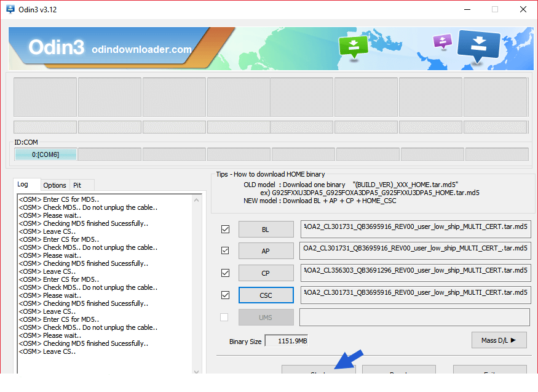This screenshot has height=392, width=538.
Task: Click the Binary Size value 1151.9MB
Action: pyautogui.click(x=287, y=341)
